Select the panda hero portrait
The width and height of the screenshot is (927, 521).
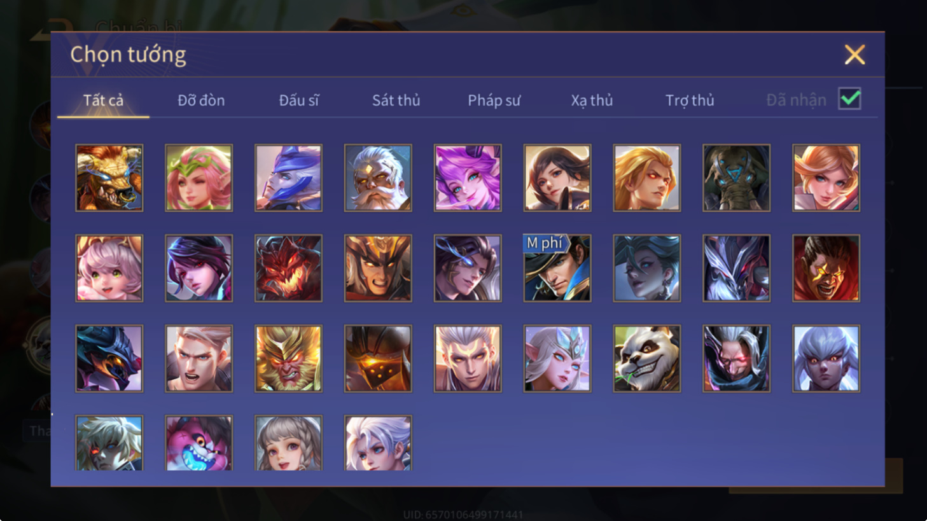pos(646,359)
